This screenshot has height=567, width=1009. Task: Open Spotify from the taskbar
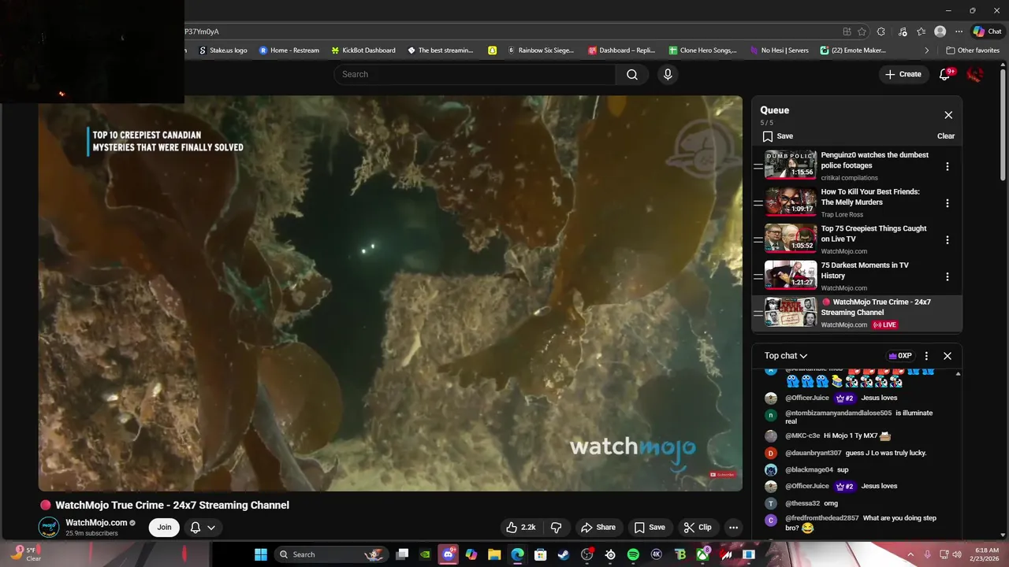click(633, 554)
